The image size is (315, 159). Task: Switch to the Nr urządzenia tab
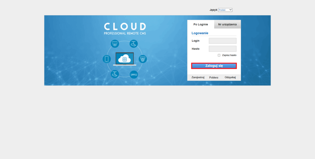click(227, 25)
